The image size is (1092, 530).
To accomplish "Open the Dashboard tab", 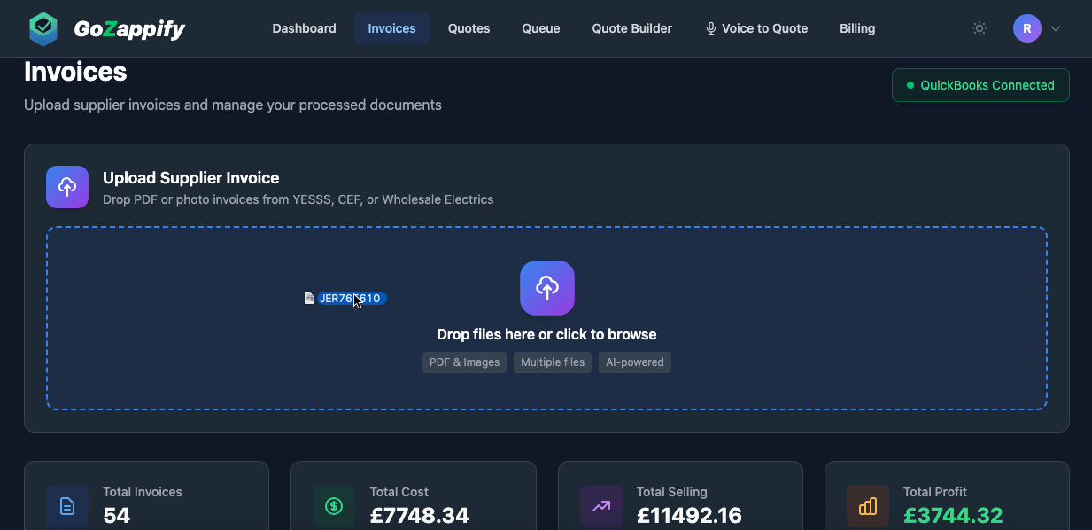I will [x=304, y=28].
